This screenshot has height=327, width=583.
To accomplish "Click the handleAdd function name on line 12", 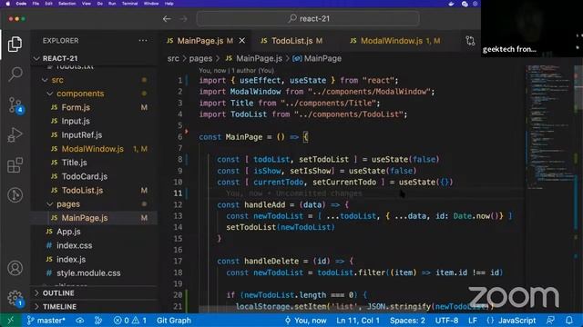I will [x=264, y=204].
